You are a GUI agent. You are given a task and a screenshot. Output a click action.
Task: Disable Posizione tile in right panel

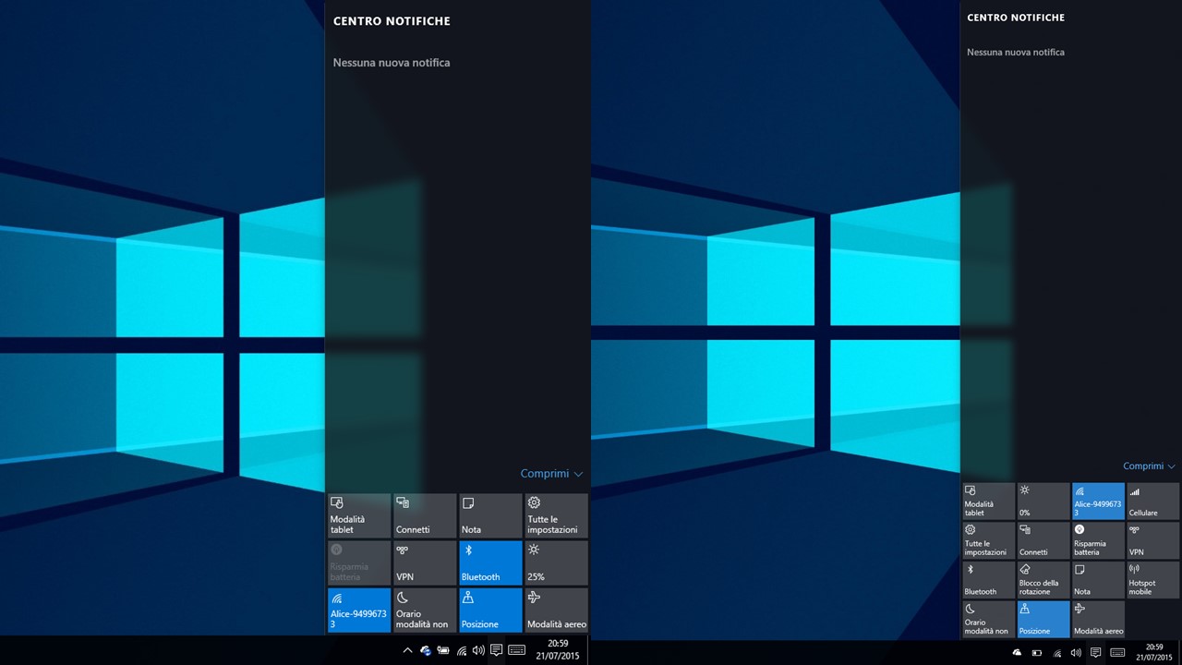pos(1043,619)
